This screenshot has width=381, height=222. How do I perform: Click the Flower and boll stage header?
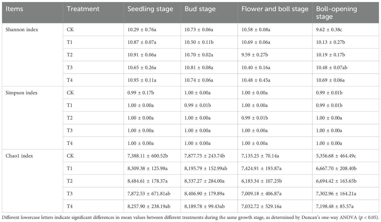[x=275, y=9]
